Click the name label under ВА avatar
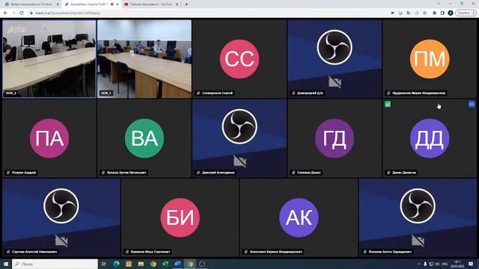This screenshot has width=479, height=269. coord(126,173)
